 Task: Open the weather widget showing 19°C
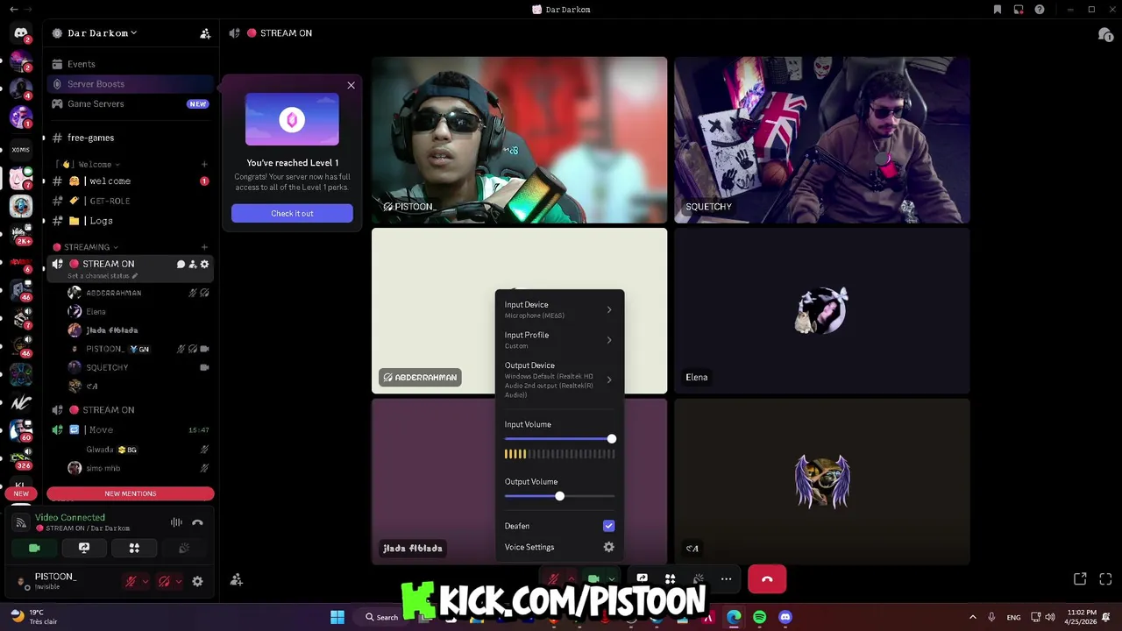pos(35,617)
